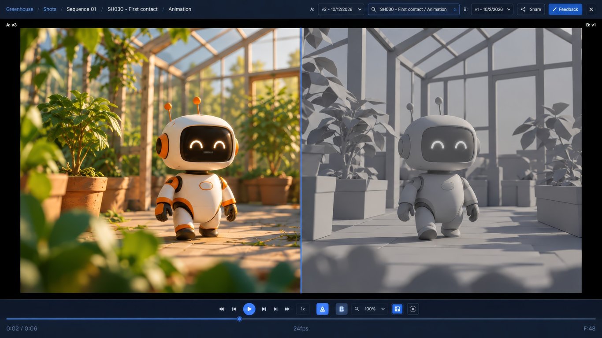The height and width of the screenshot is (338, 602).
Task: Select the SH030 - First contact breadcrumb
Action: point(133,9)
